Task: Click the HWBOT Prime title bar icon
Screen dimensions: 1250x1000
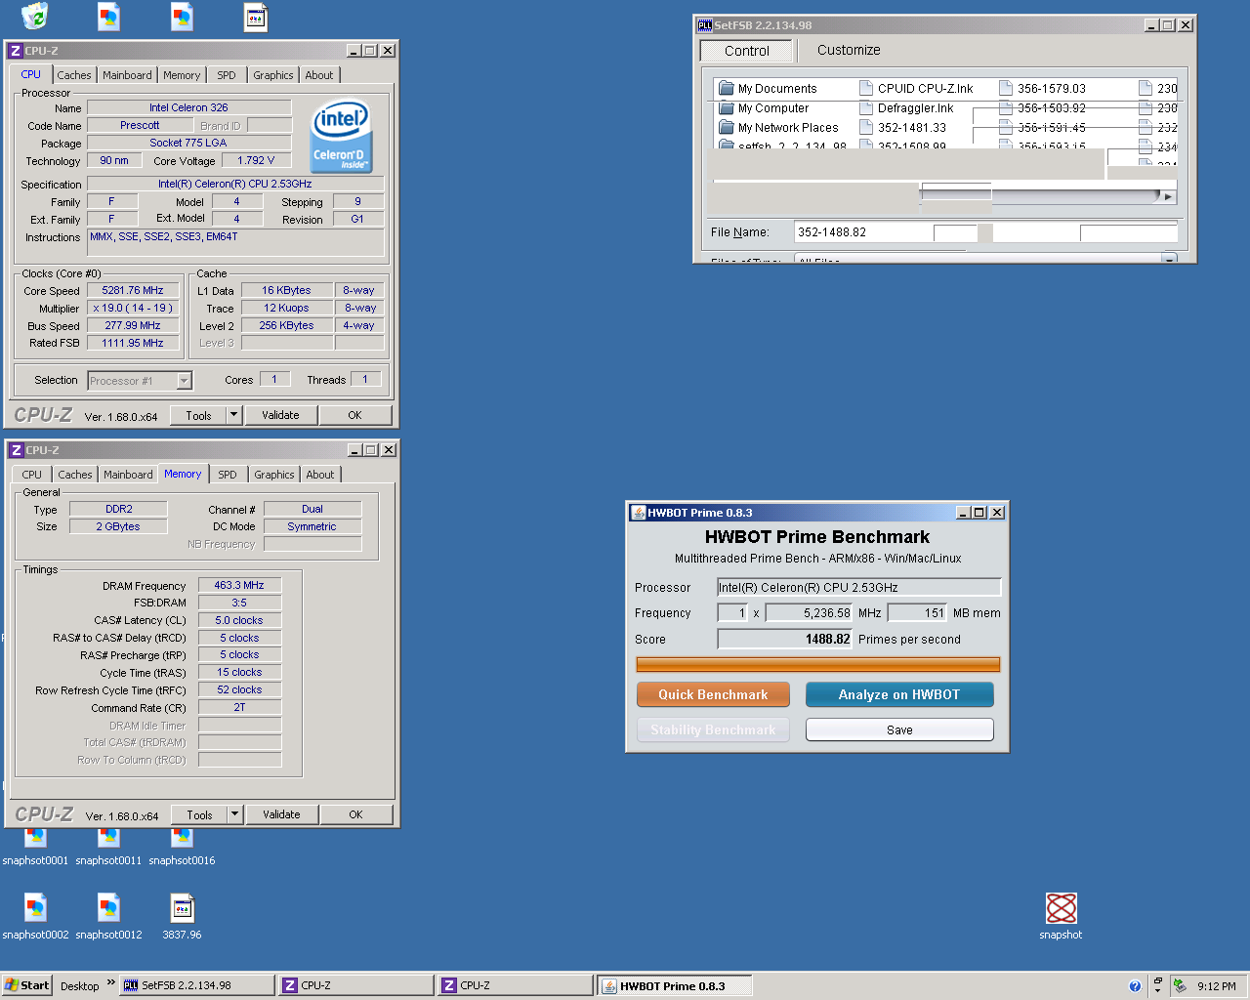Action: click(x=638, y=513)
